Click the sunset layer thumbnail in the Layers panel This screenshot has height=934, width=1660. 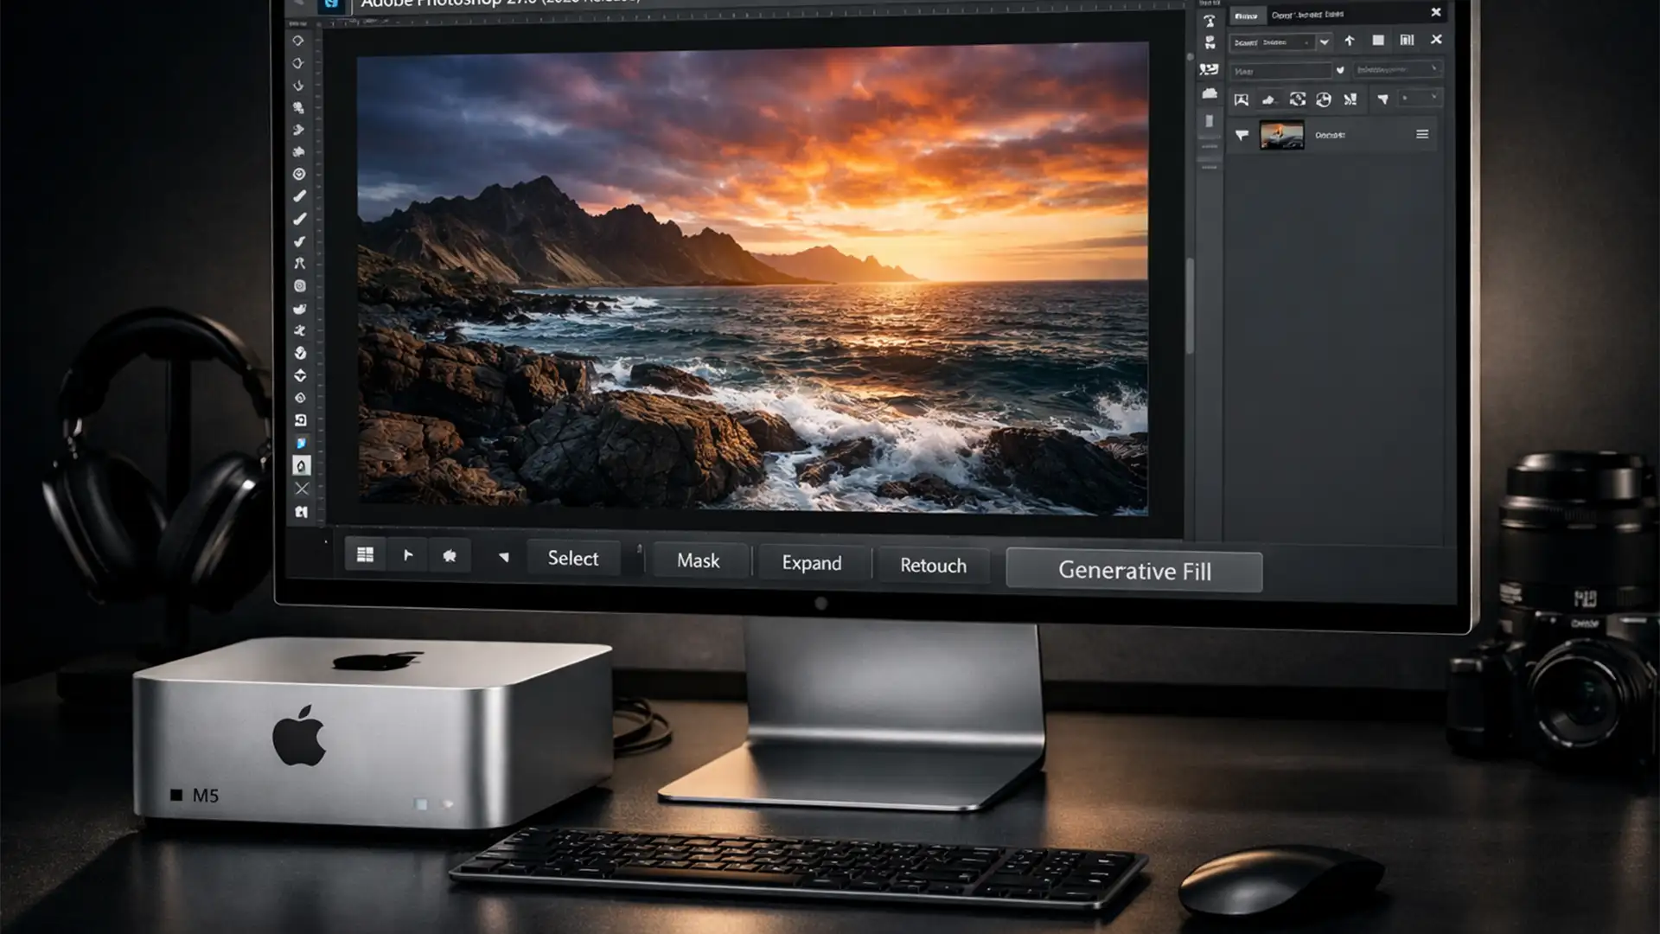1282,135
